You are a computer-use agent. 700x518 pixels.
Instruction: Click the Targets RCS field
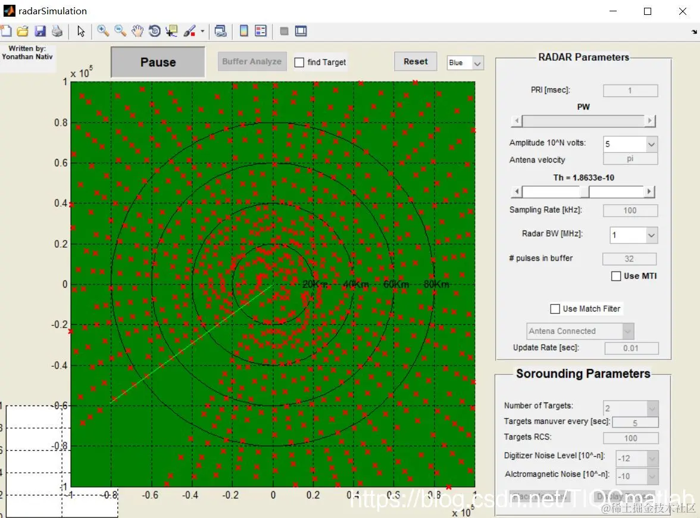point(630,438)
